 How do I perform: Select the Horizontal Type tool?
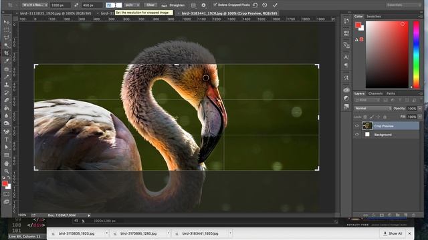coord(7,139)
